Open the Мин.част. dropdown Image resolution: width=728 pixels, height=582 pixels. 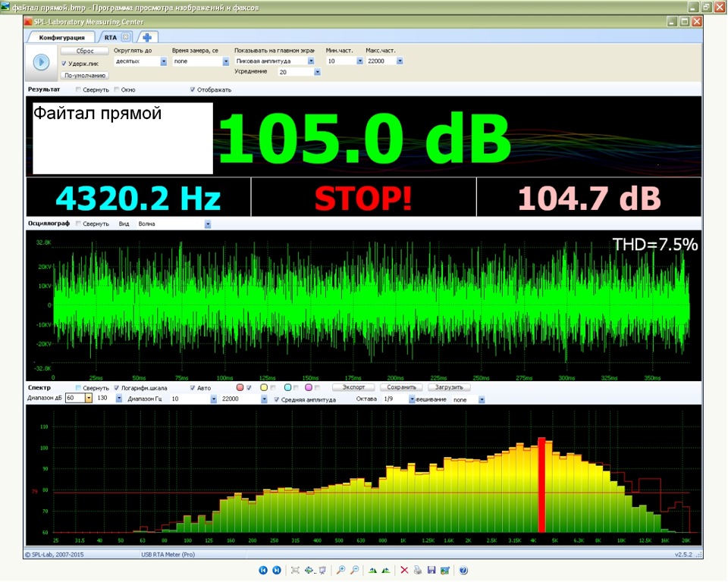(x=359, y=61)
